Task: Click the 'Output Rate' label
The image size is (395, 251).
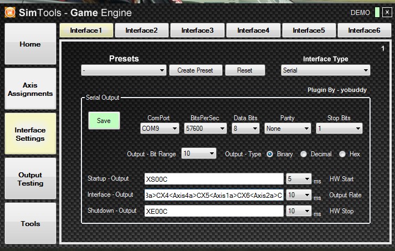Action: (345, 195)
